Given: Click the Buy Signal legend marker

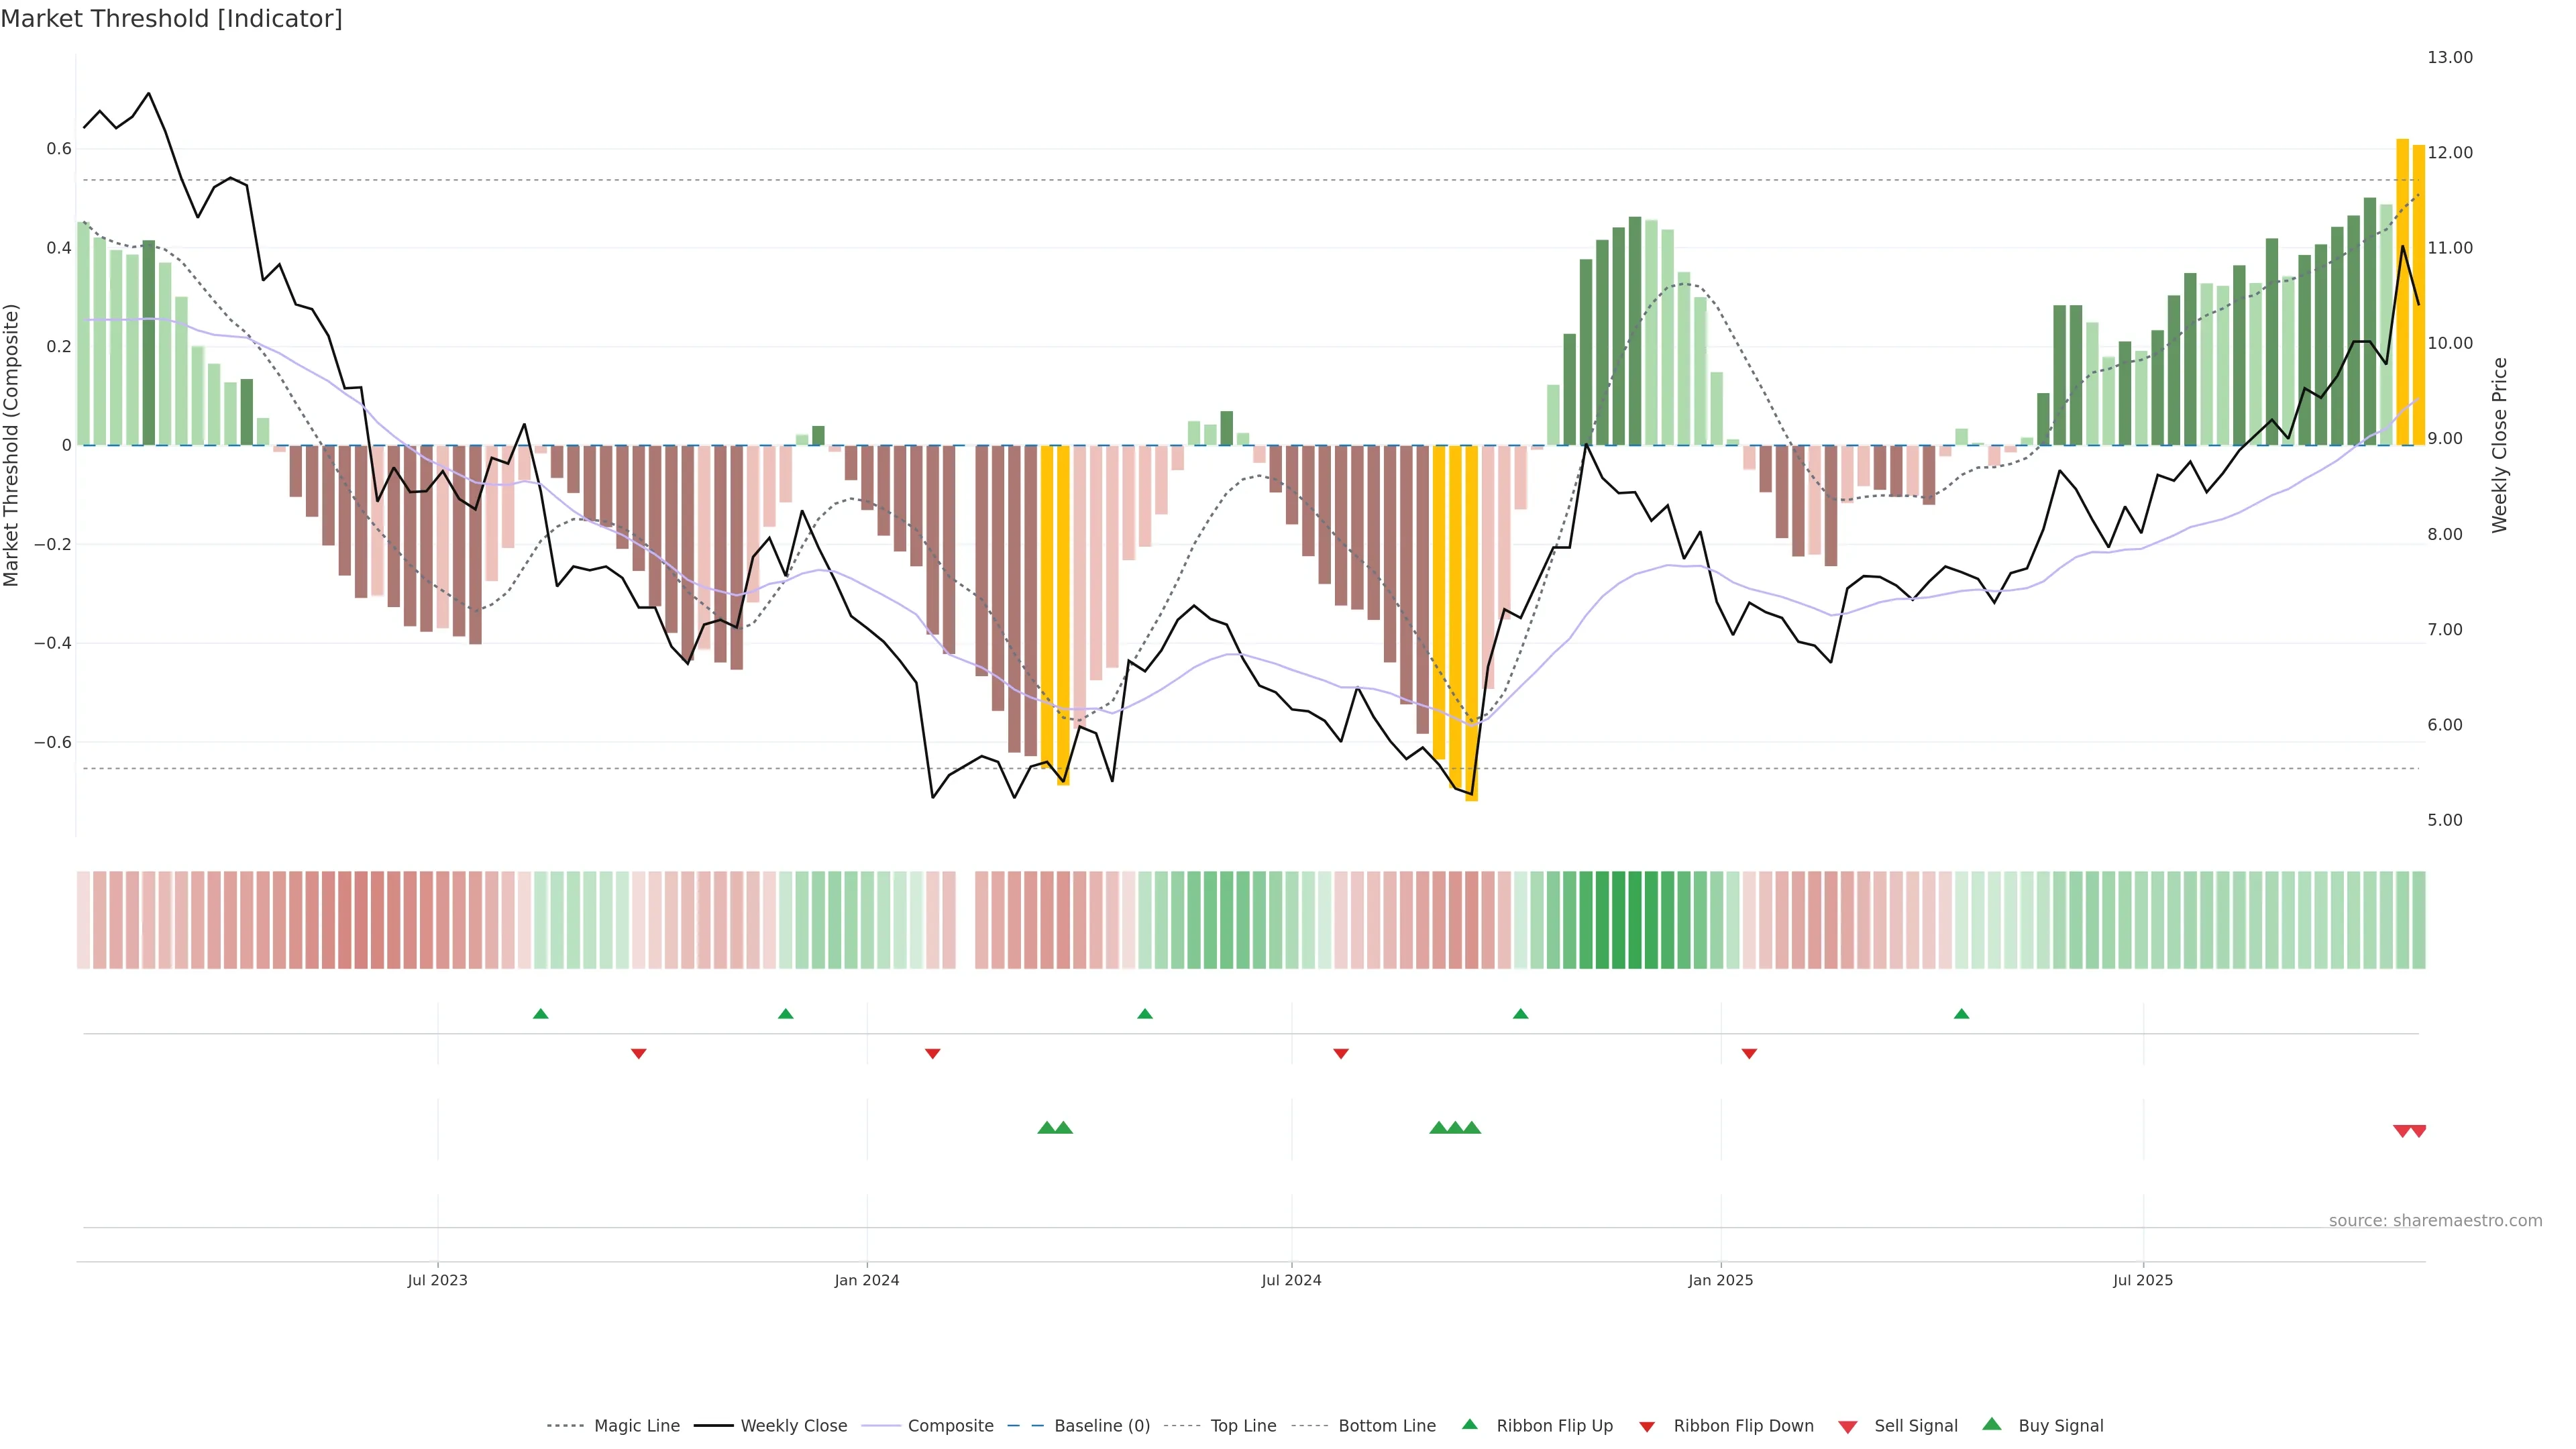Looking at the screenshot, I should [1992, 1424].
